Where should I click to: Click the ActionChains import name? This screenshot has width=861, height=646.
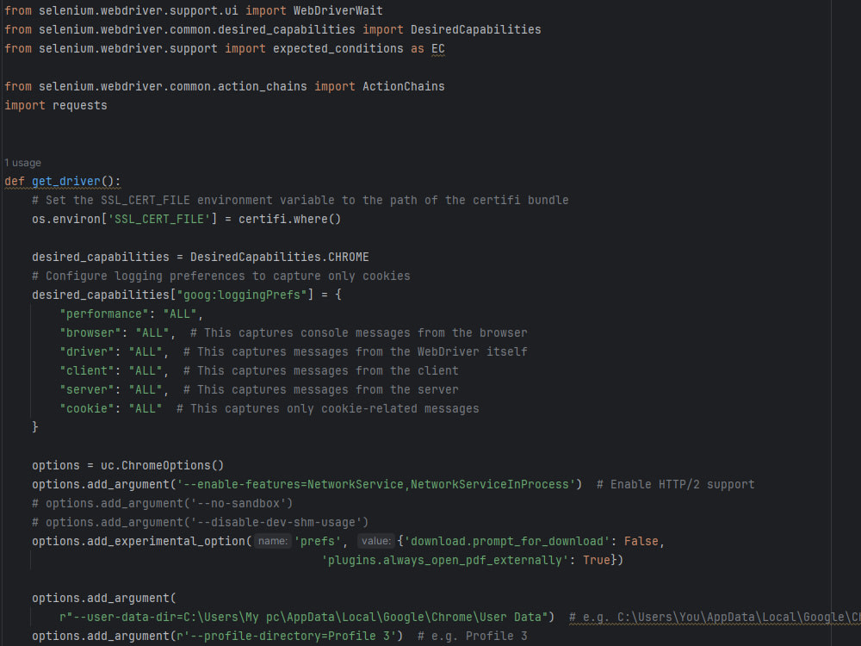[x=404, y=87]
